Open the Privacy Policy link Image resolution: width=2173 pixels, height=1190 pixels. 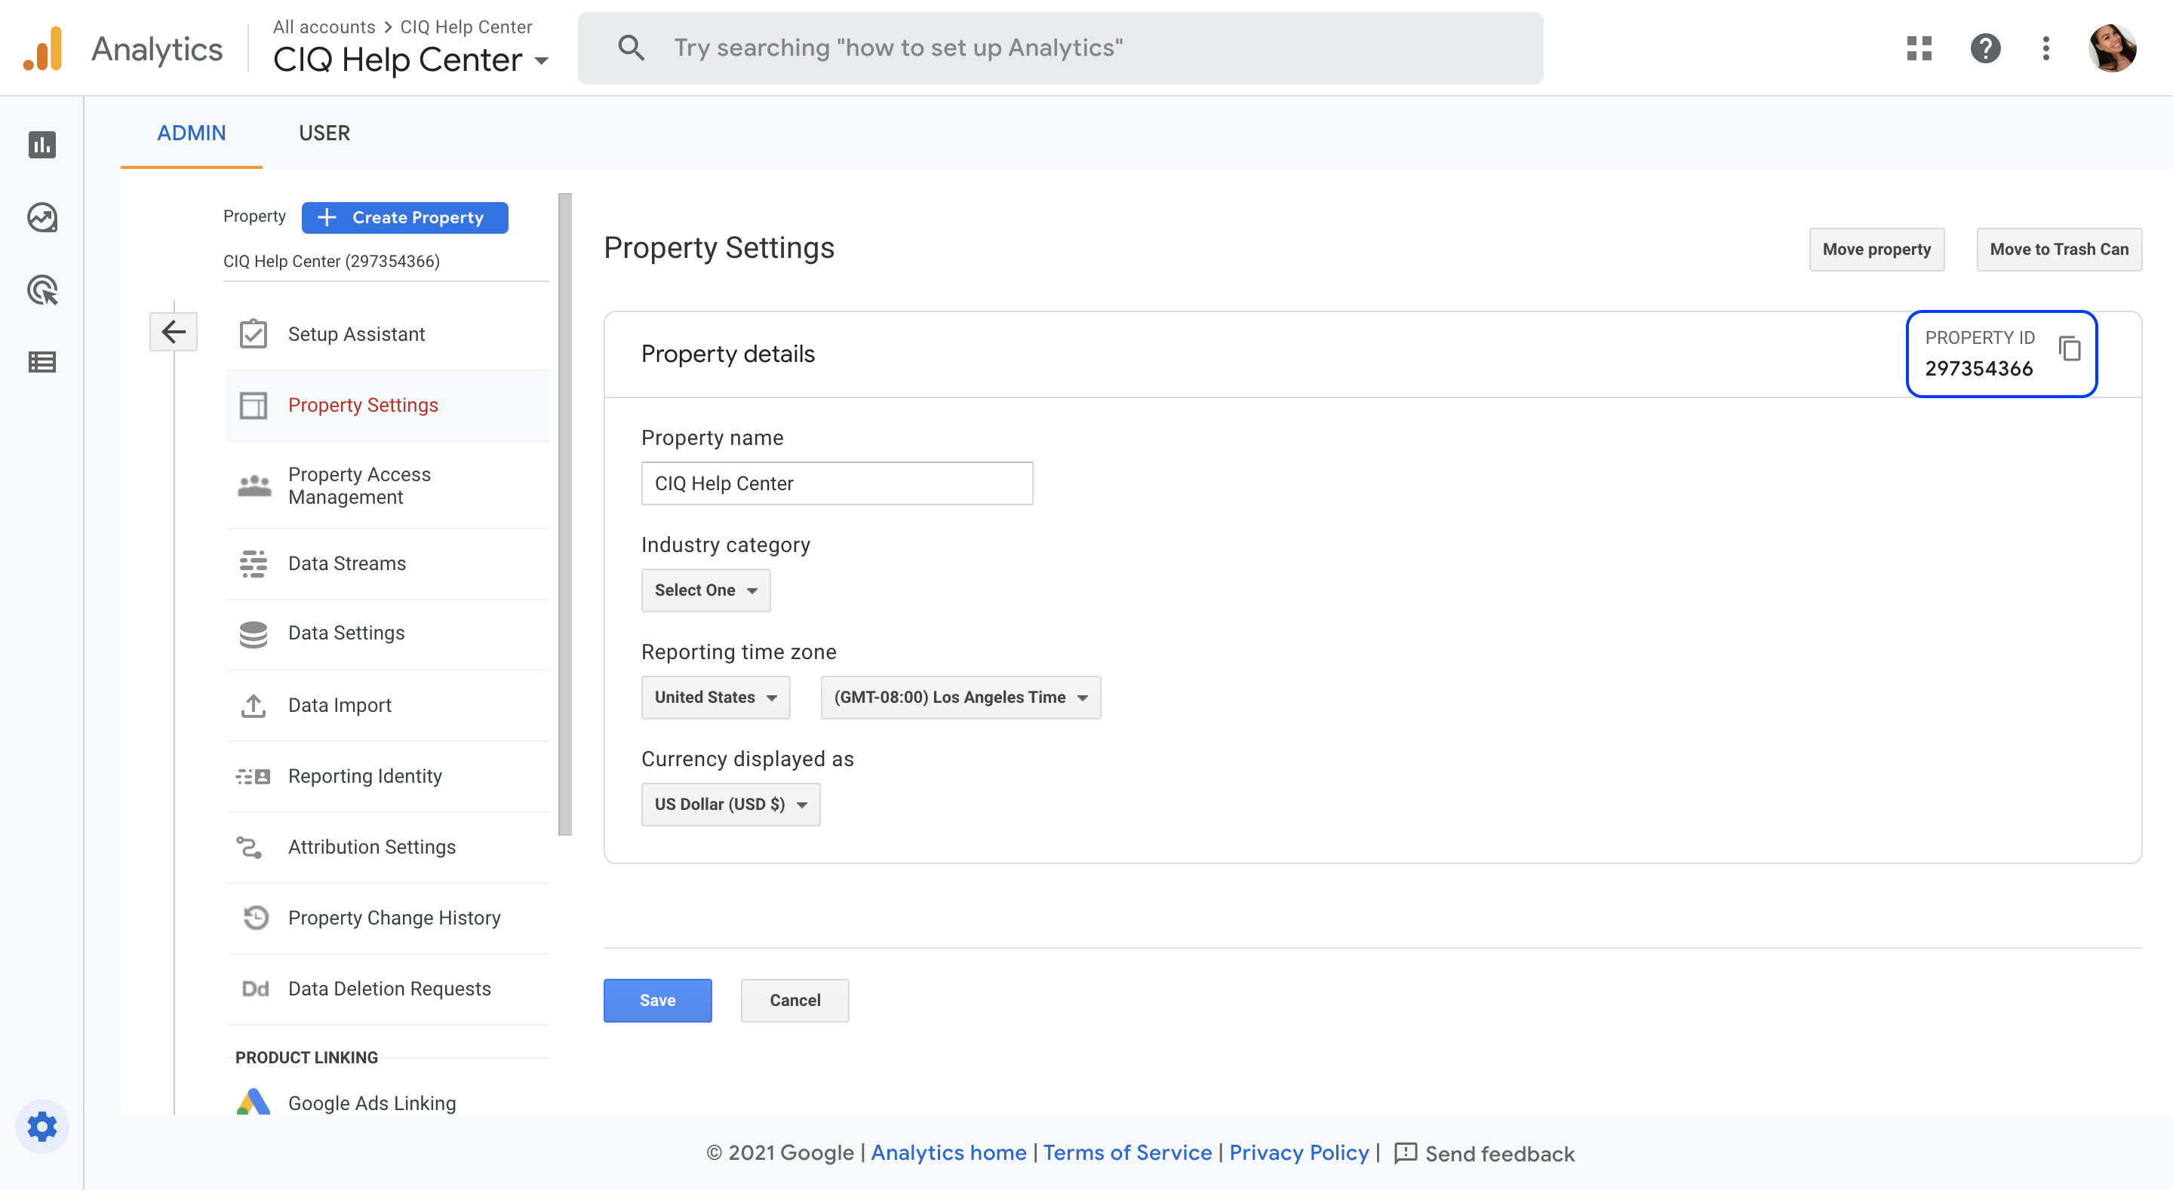[1299, 1153]
